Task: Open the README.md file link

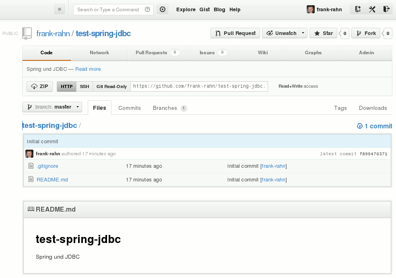Action: click(x=52, y=179)
